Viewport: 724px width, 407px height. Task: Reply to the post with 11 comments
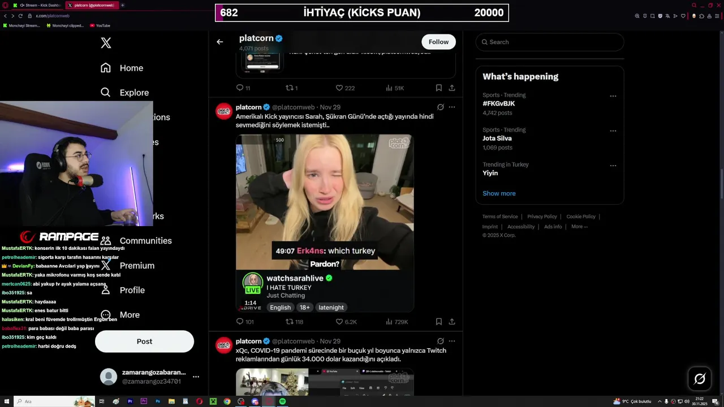point(243,88)
